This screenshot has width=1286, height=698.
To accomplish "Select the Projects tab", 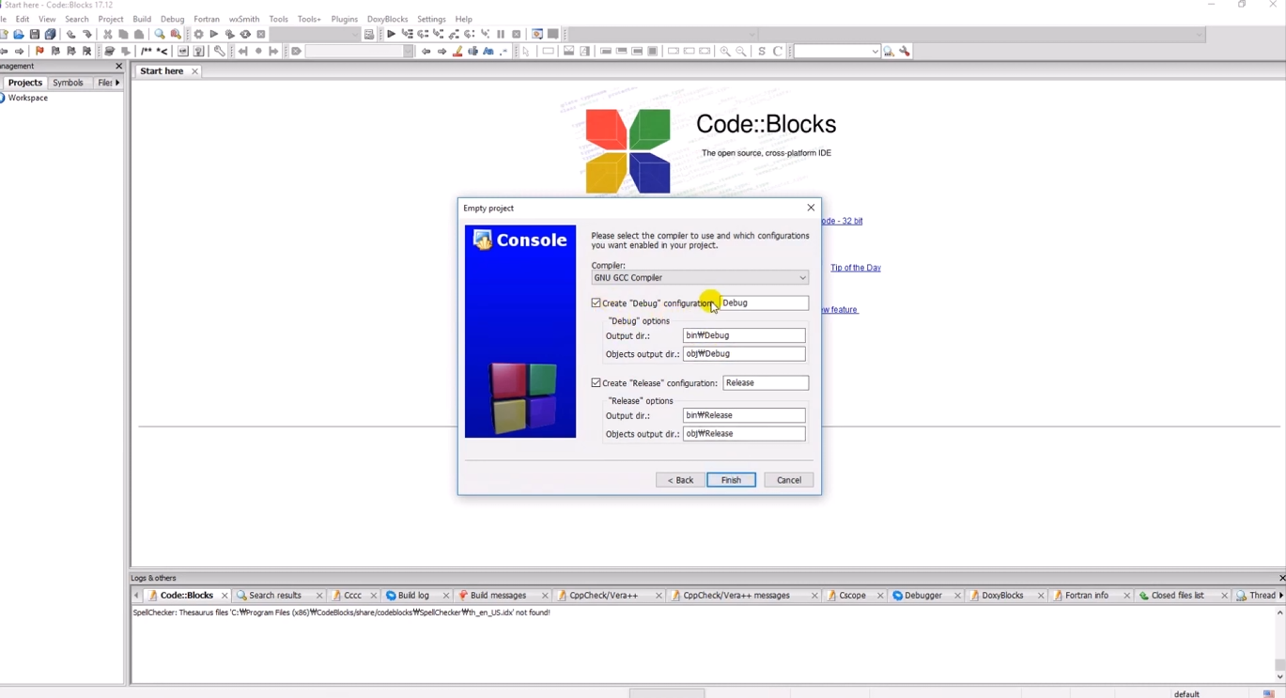I will click(25, 83).
